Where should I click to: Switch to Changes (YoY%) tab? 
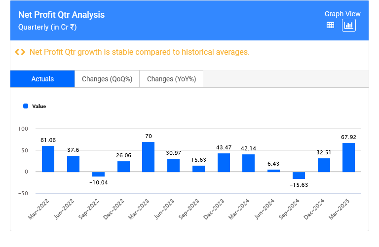171,79
